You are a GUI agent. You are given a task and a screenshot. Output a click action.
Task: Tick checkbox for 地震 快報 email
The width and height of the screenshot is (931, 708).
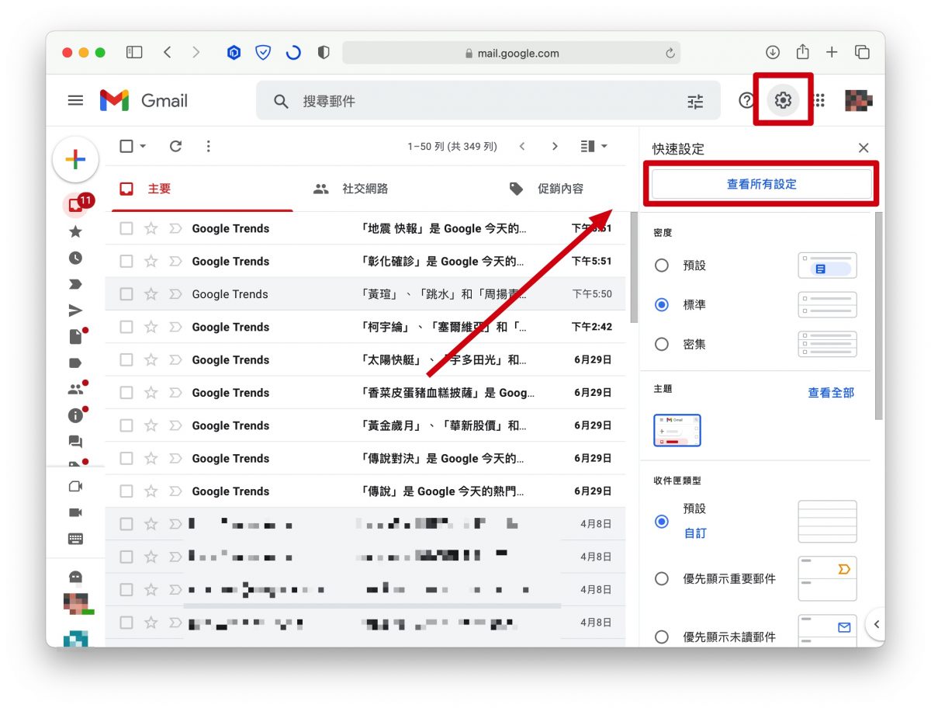pyautogui.click(x=126, y=228)
